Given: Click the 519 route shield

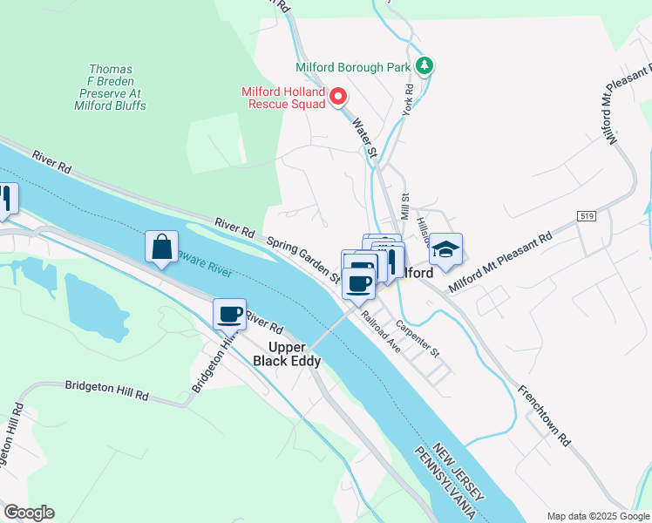Looking at the screenshot, I should coord(587,216).
